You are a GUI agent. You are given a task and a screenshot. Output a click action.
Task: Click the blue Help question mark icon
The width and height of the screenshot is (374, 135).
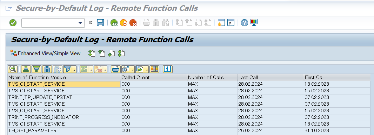coord(244,23)
